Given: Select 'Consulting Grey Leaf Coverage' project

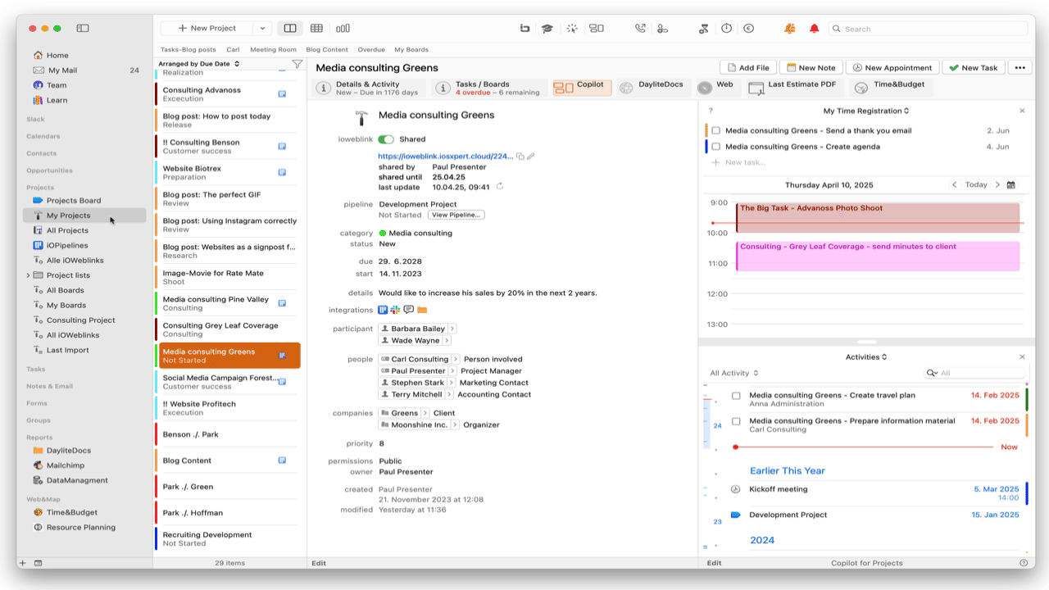Looking at the screenshot, I should 227,329.
